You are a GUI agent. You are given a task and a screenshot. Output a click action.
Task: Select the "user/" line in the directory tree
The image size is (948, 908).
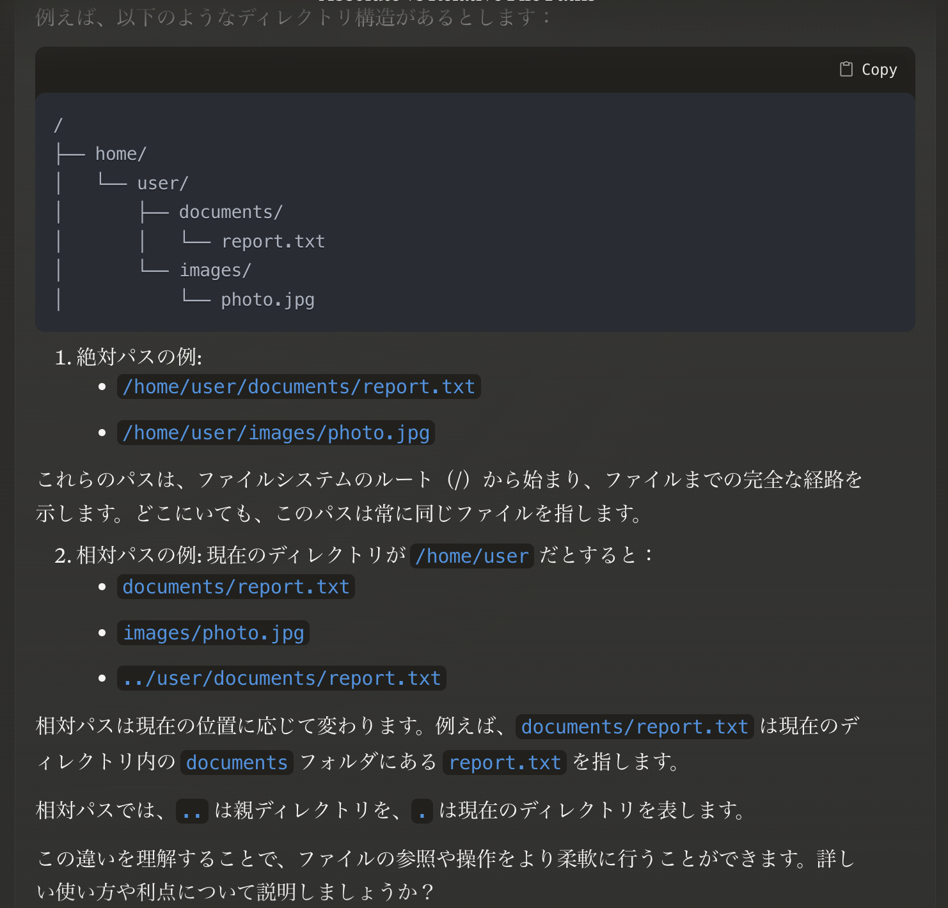pos(162,184)
